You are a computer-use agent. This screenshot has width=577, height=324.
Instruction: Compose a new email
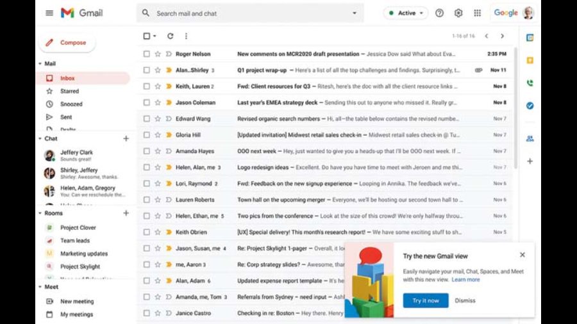click(67, 43)
